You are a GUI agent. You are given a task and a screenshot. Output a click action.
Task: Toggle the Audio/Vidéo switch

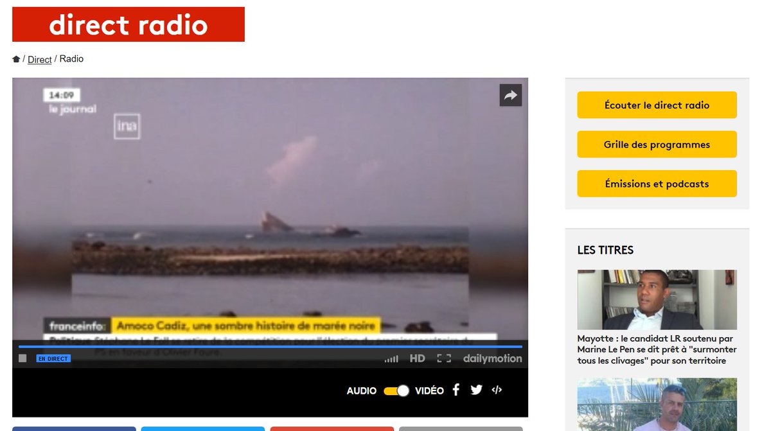[x=396, y=391]
